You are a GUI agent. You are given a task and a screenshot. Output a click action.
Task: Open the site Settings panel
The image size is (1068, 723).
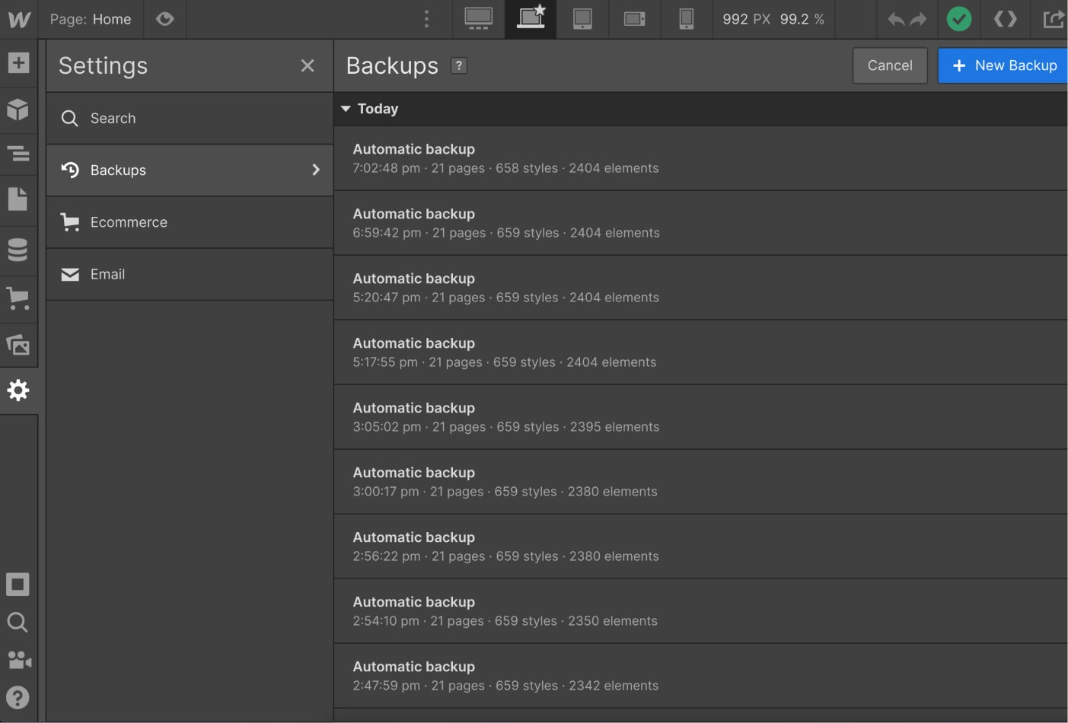18,390
